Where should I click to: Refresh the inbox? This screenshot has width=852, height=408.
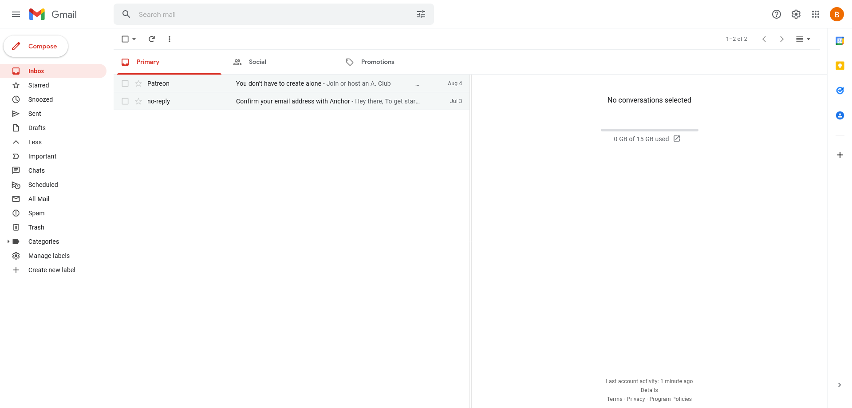point(152,39)
